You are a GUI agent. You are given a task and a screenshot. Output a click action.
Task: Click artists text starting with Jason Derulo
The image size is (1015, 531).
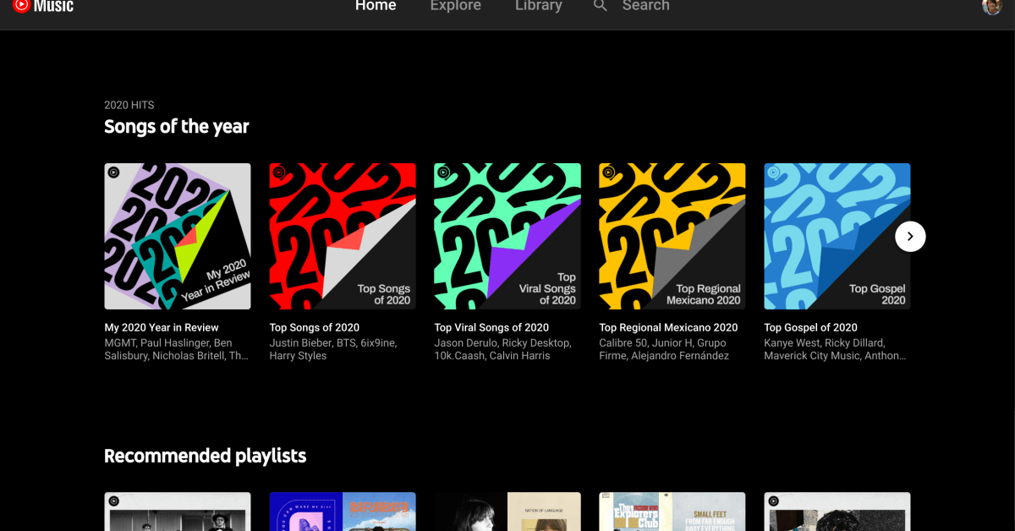502,349
